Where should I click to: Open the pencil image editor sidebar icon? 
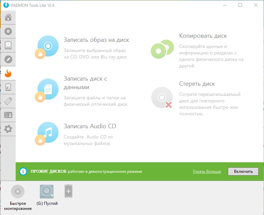point(8,59)
